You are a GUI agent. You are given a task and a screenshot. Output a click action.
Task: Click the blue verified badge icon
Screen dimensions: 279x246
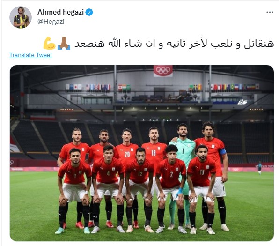[x=89, y=12]
